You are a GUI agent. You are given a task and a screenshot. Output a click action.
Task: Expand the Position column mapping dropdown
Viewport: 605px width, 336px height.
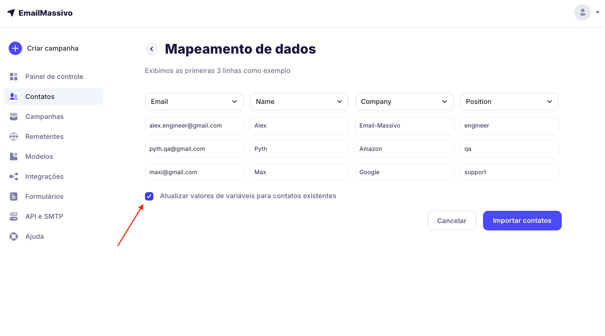click(509, 102)
